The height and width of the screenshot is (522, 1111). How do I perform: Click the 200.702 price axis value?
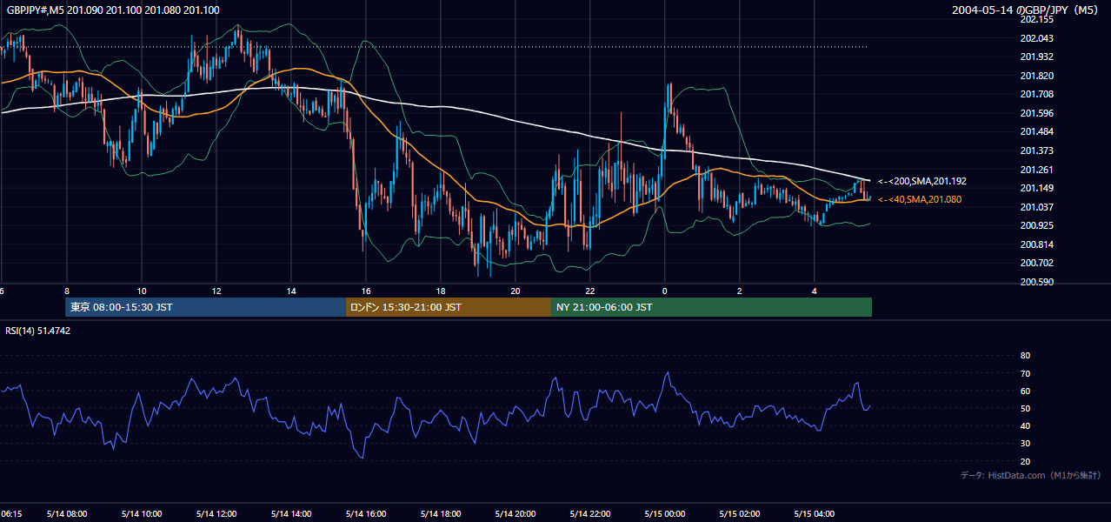click(x=1036, y=263)
